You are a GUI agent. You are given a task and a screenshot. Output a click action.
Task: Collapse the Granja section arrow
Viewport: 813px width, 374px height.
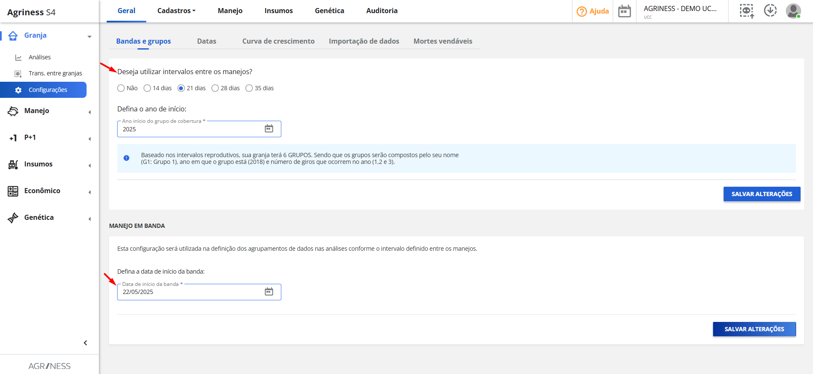(x=90, y=37)
